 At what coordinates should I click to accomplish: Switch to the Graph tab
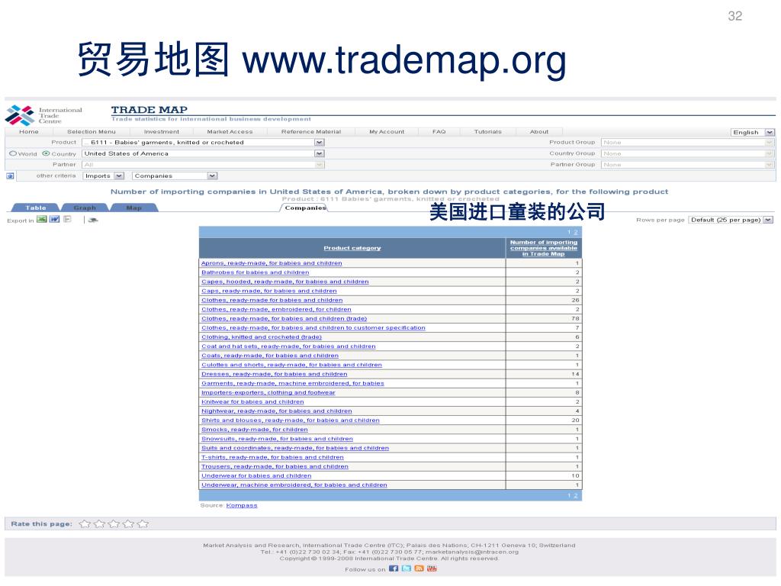[85, 208]
